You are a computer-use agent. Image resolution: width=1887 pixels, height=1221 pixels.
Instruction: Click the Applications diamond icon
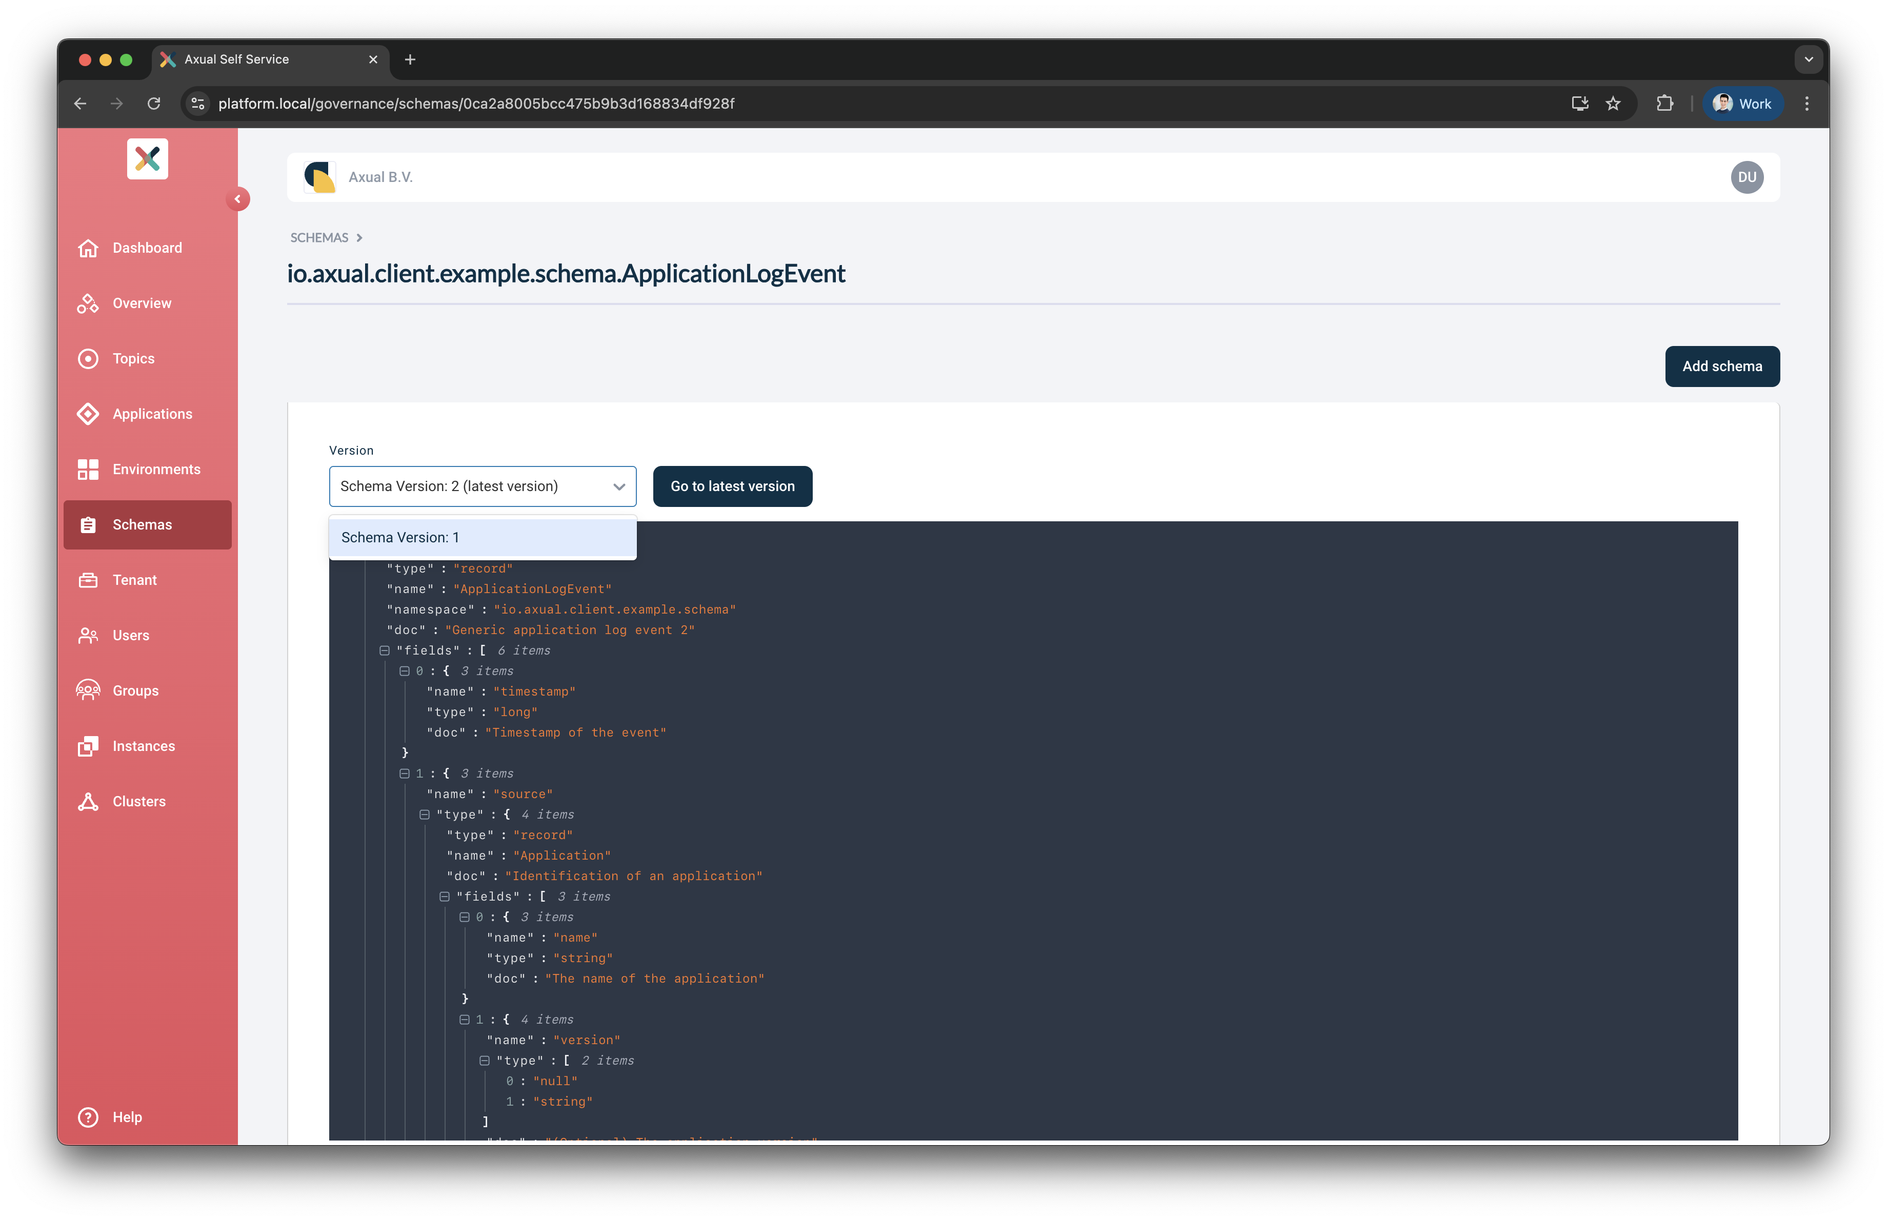(x=88, y=414)
